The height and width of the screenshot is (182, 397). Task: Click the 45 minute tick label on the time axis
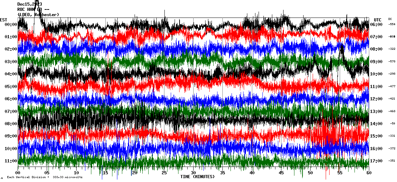point(281,173)
